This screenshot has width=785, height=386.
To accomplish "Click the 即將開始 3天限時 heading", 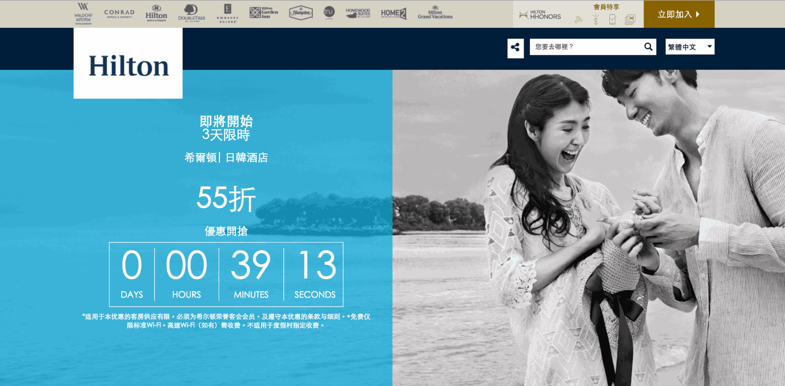I will (x=226, y=128).
